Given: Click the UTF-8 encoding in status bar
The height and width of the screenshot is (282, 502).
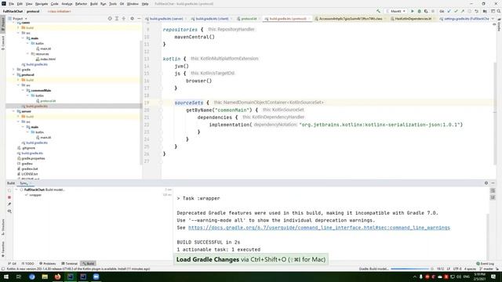Looking at the screenshot, I should point(457,269).
